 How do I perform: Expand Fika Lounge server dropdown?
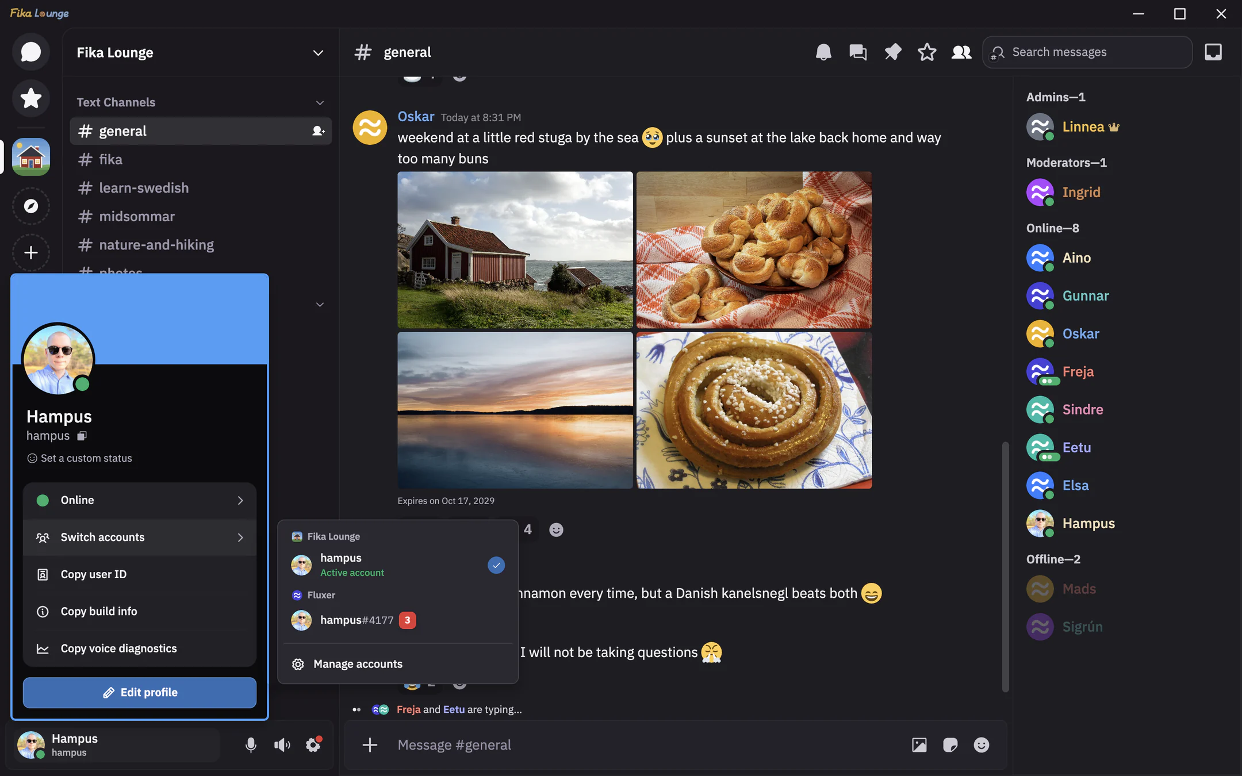click(x=318, y=53)
